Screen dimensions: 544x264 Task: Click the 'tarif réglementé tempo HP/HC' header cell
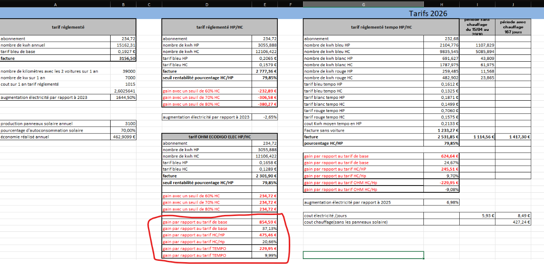(381, 27)
